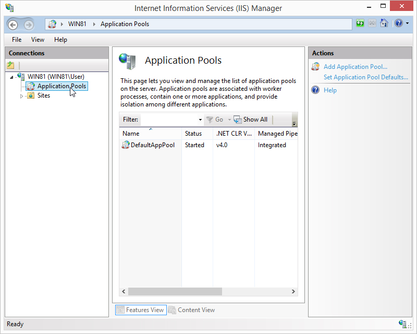This screenshot has width=417, height=334.
Task: Switch to the Content View tab
Action: coord(192,310)
